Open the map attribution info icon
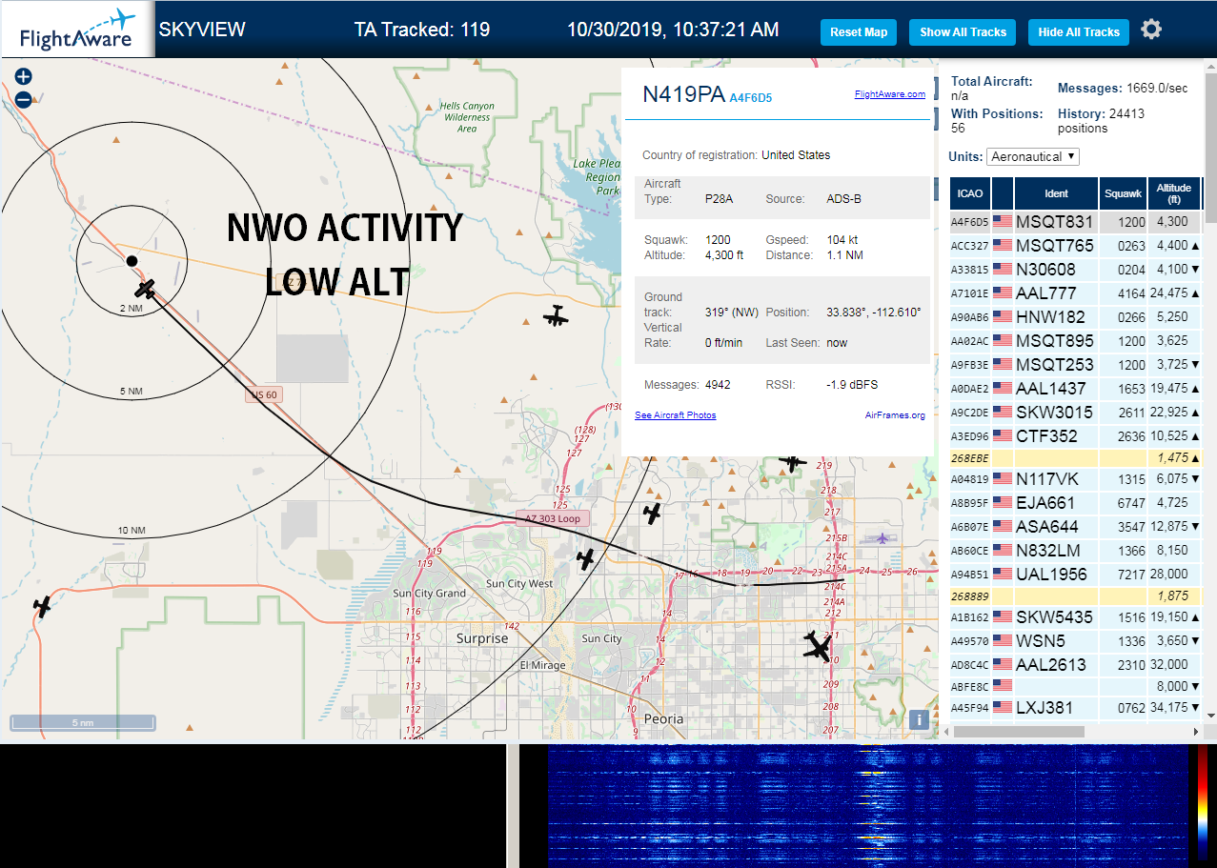This screenshot has width=1217, height=868. 919,719
